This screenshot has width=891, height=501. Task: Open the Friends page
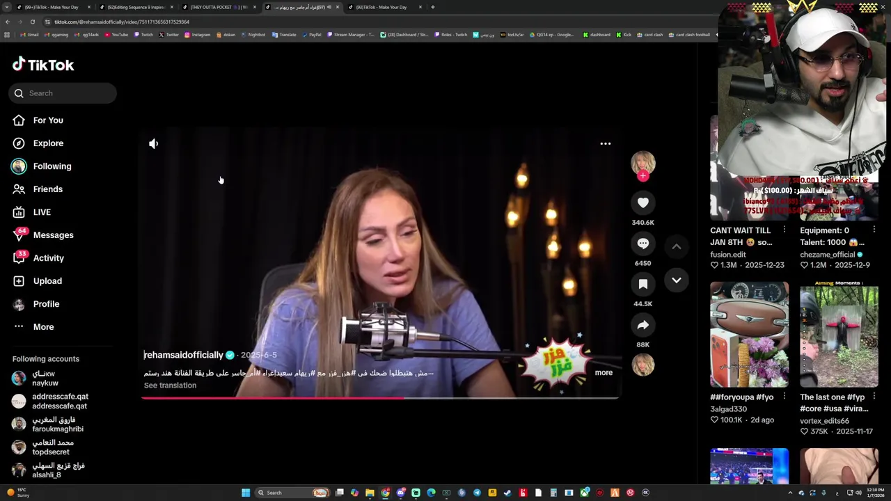pos(38,189)
